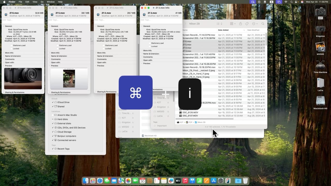Open the Window menu

coord(51,2)
